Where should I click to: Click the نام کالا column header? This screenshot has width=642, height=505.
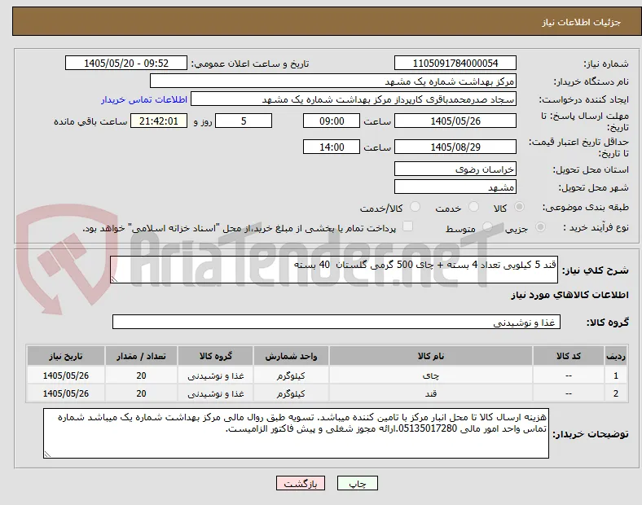[431, 356]
